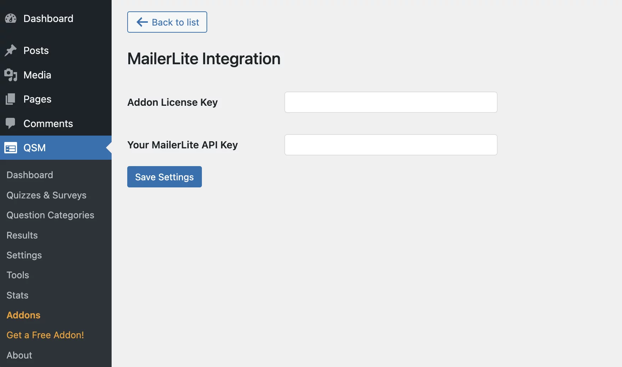Image resolution: width=622 pixels, height=367 pixels.
Task: Click the Posts pushpin icon
Action: click(11, 50)
